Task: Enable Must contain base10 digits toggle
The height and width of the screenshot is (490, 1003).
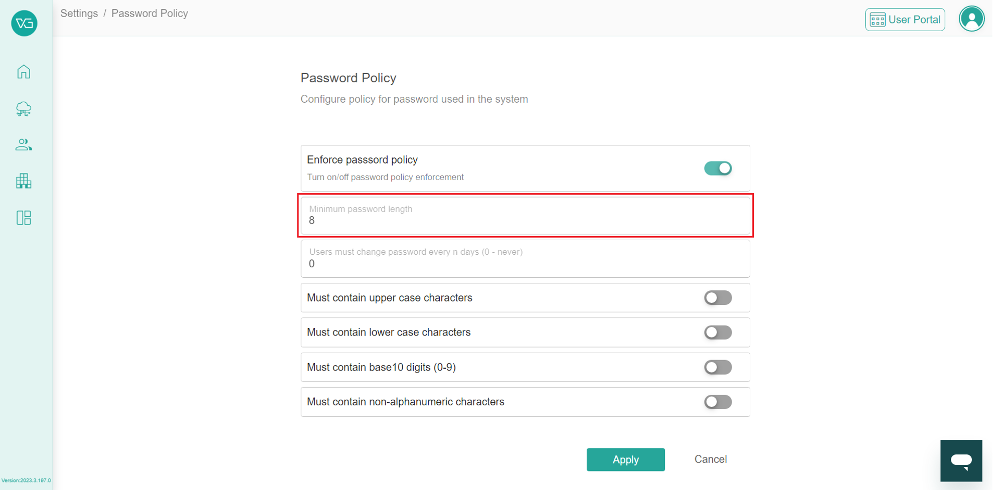Action: point(718,367)
